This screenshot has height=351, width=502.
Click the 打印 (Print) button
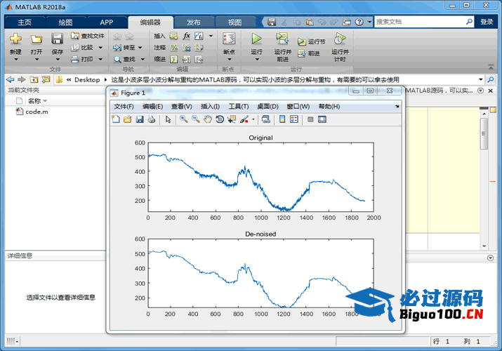82,59
